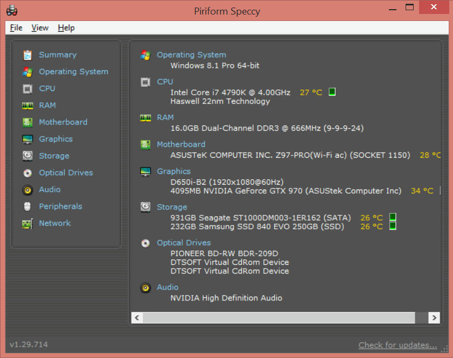Viewport: 453px width, 358px height.
Task: Click the CPU chip icon in sidebar
Action: click(27, 89)
